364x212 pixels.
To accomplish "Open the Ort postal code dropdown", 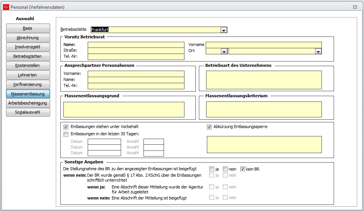I will [x=224, y=51].
